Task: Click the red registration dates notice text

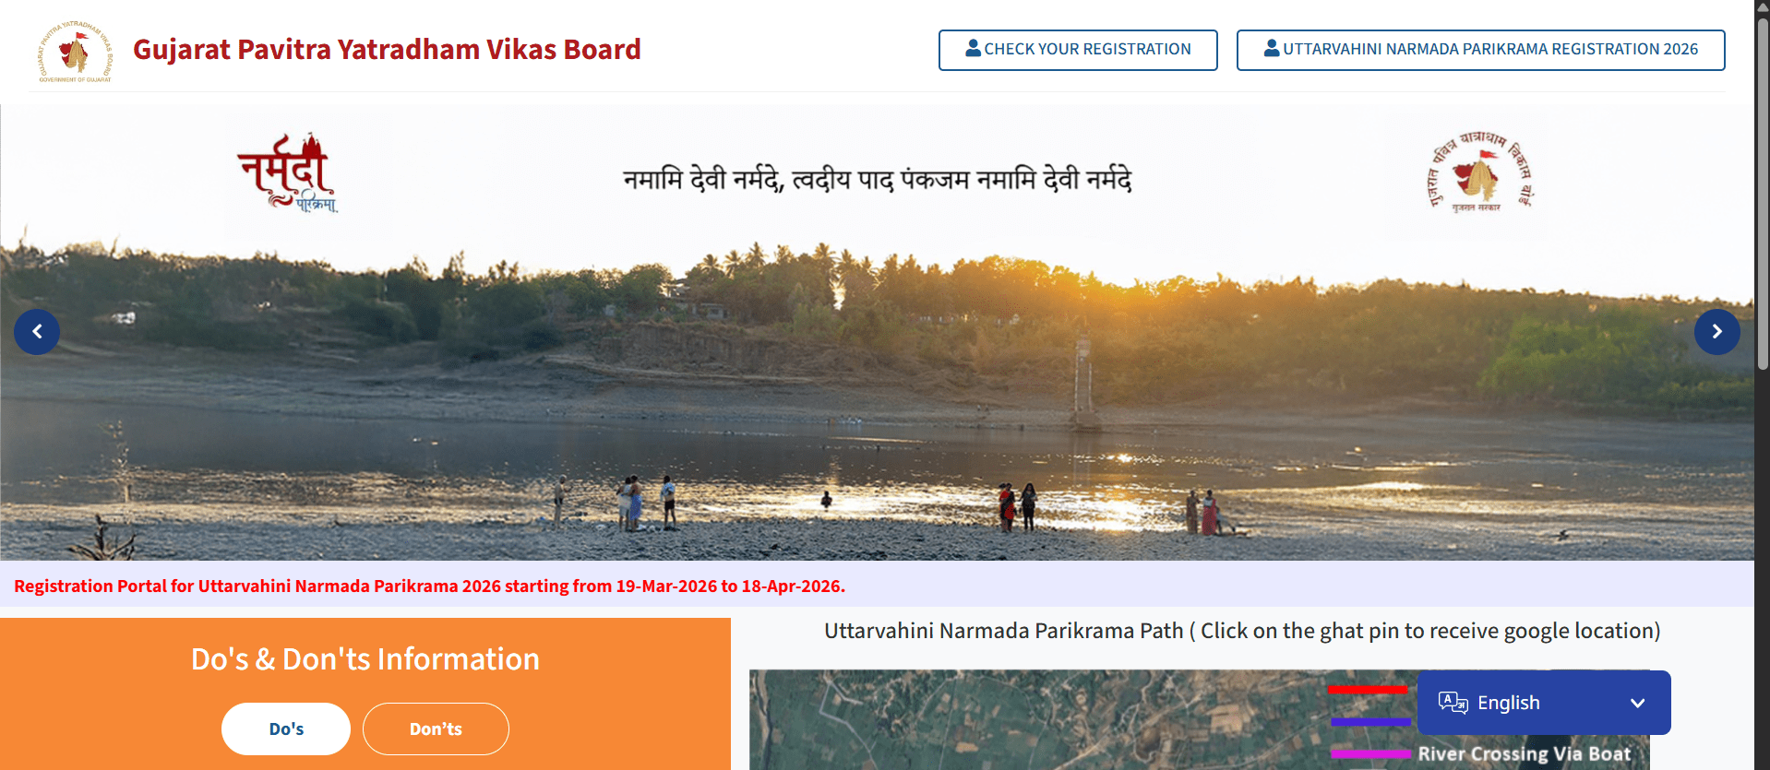Action: tap(429, 586)
